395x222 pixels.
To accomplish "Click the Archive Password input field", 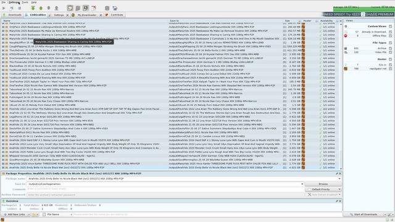I will (165, 195).
